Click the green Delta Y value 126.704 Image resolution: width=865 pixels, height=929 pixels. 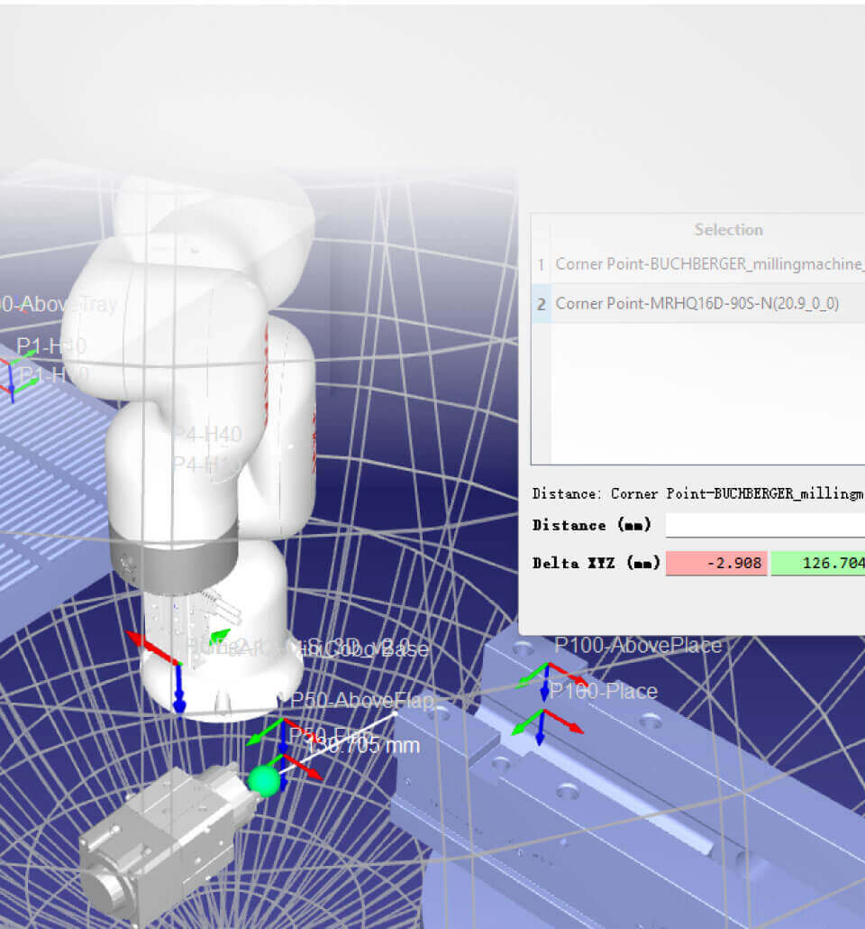pos(817,564)
